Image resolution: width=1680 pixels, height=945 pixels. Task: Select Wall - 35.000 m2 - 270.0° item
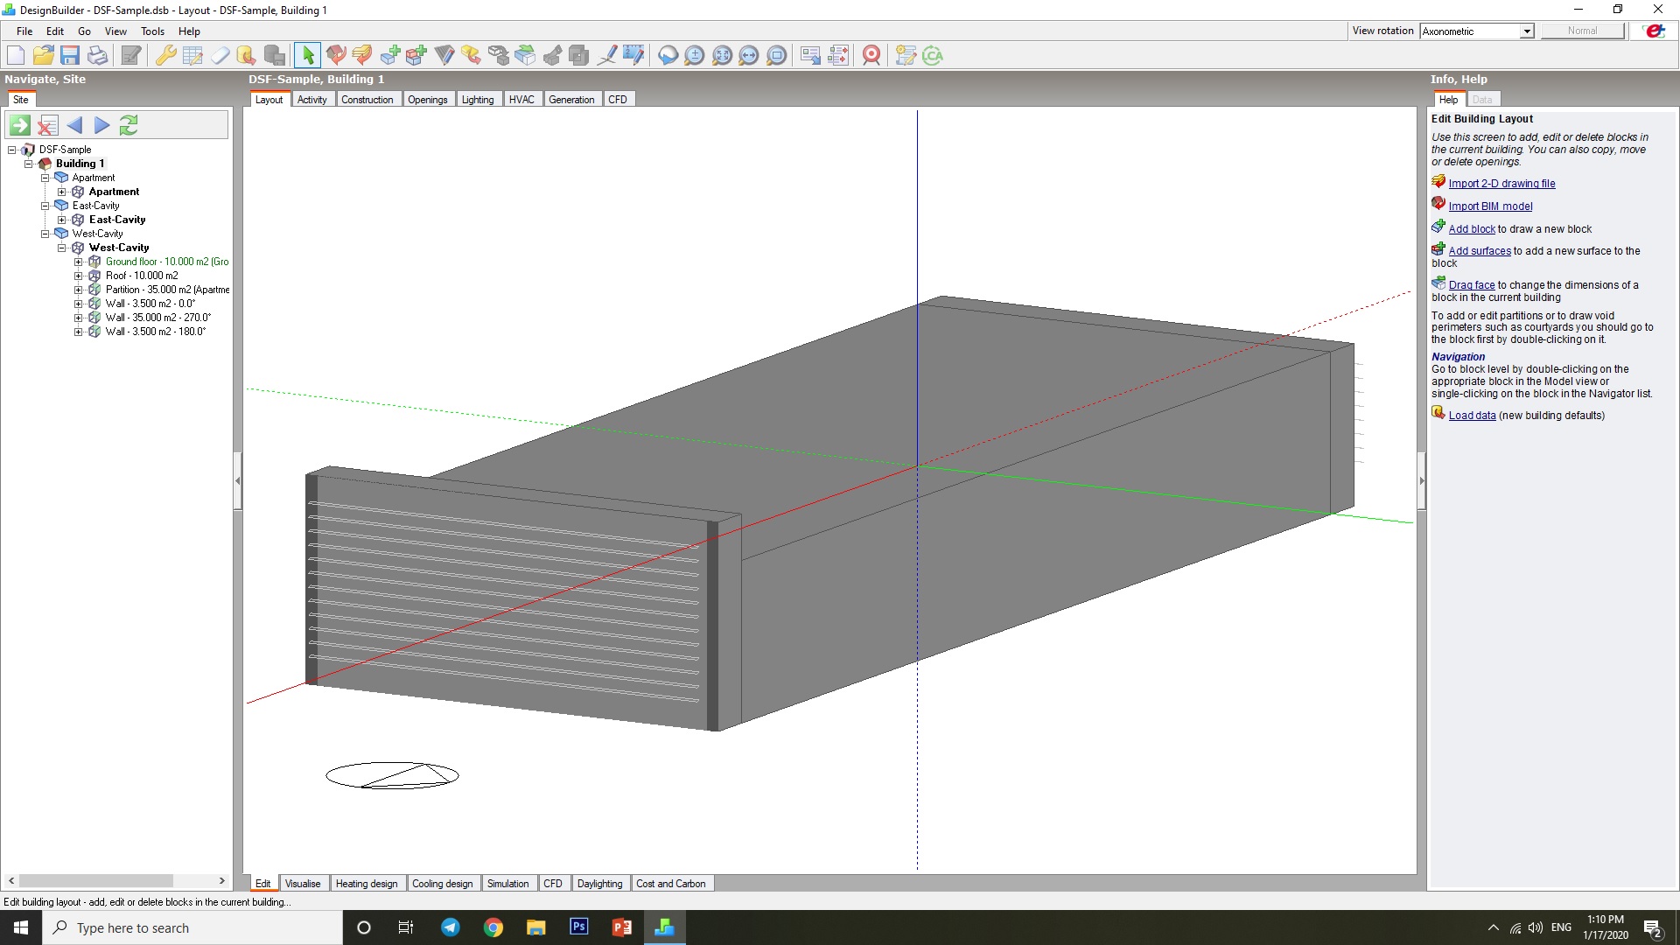[x=158, y=318]
